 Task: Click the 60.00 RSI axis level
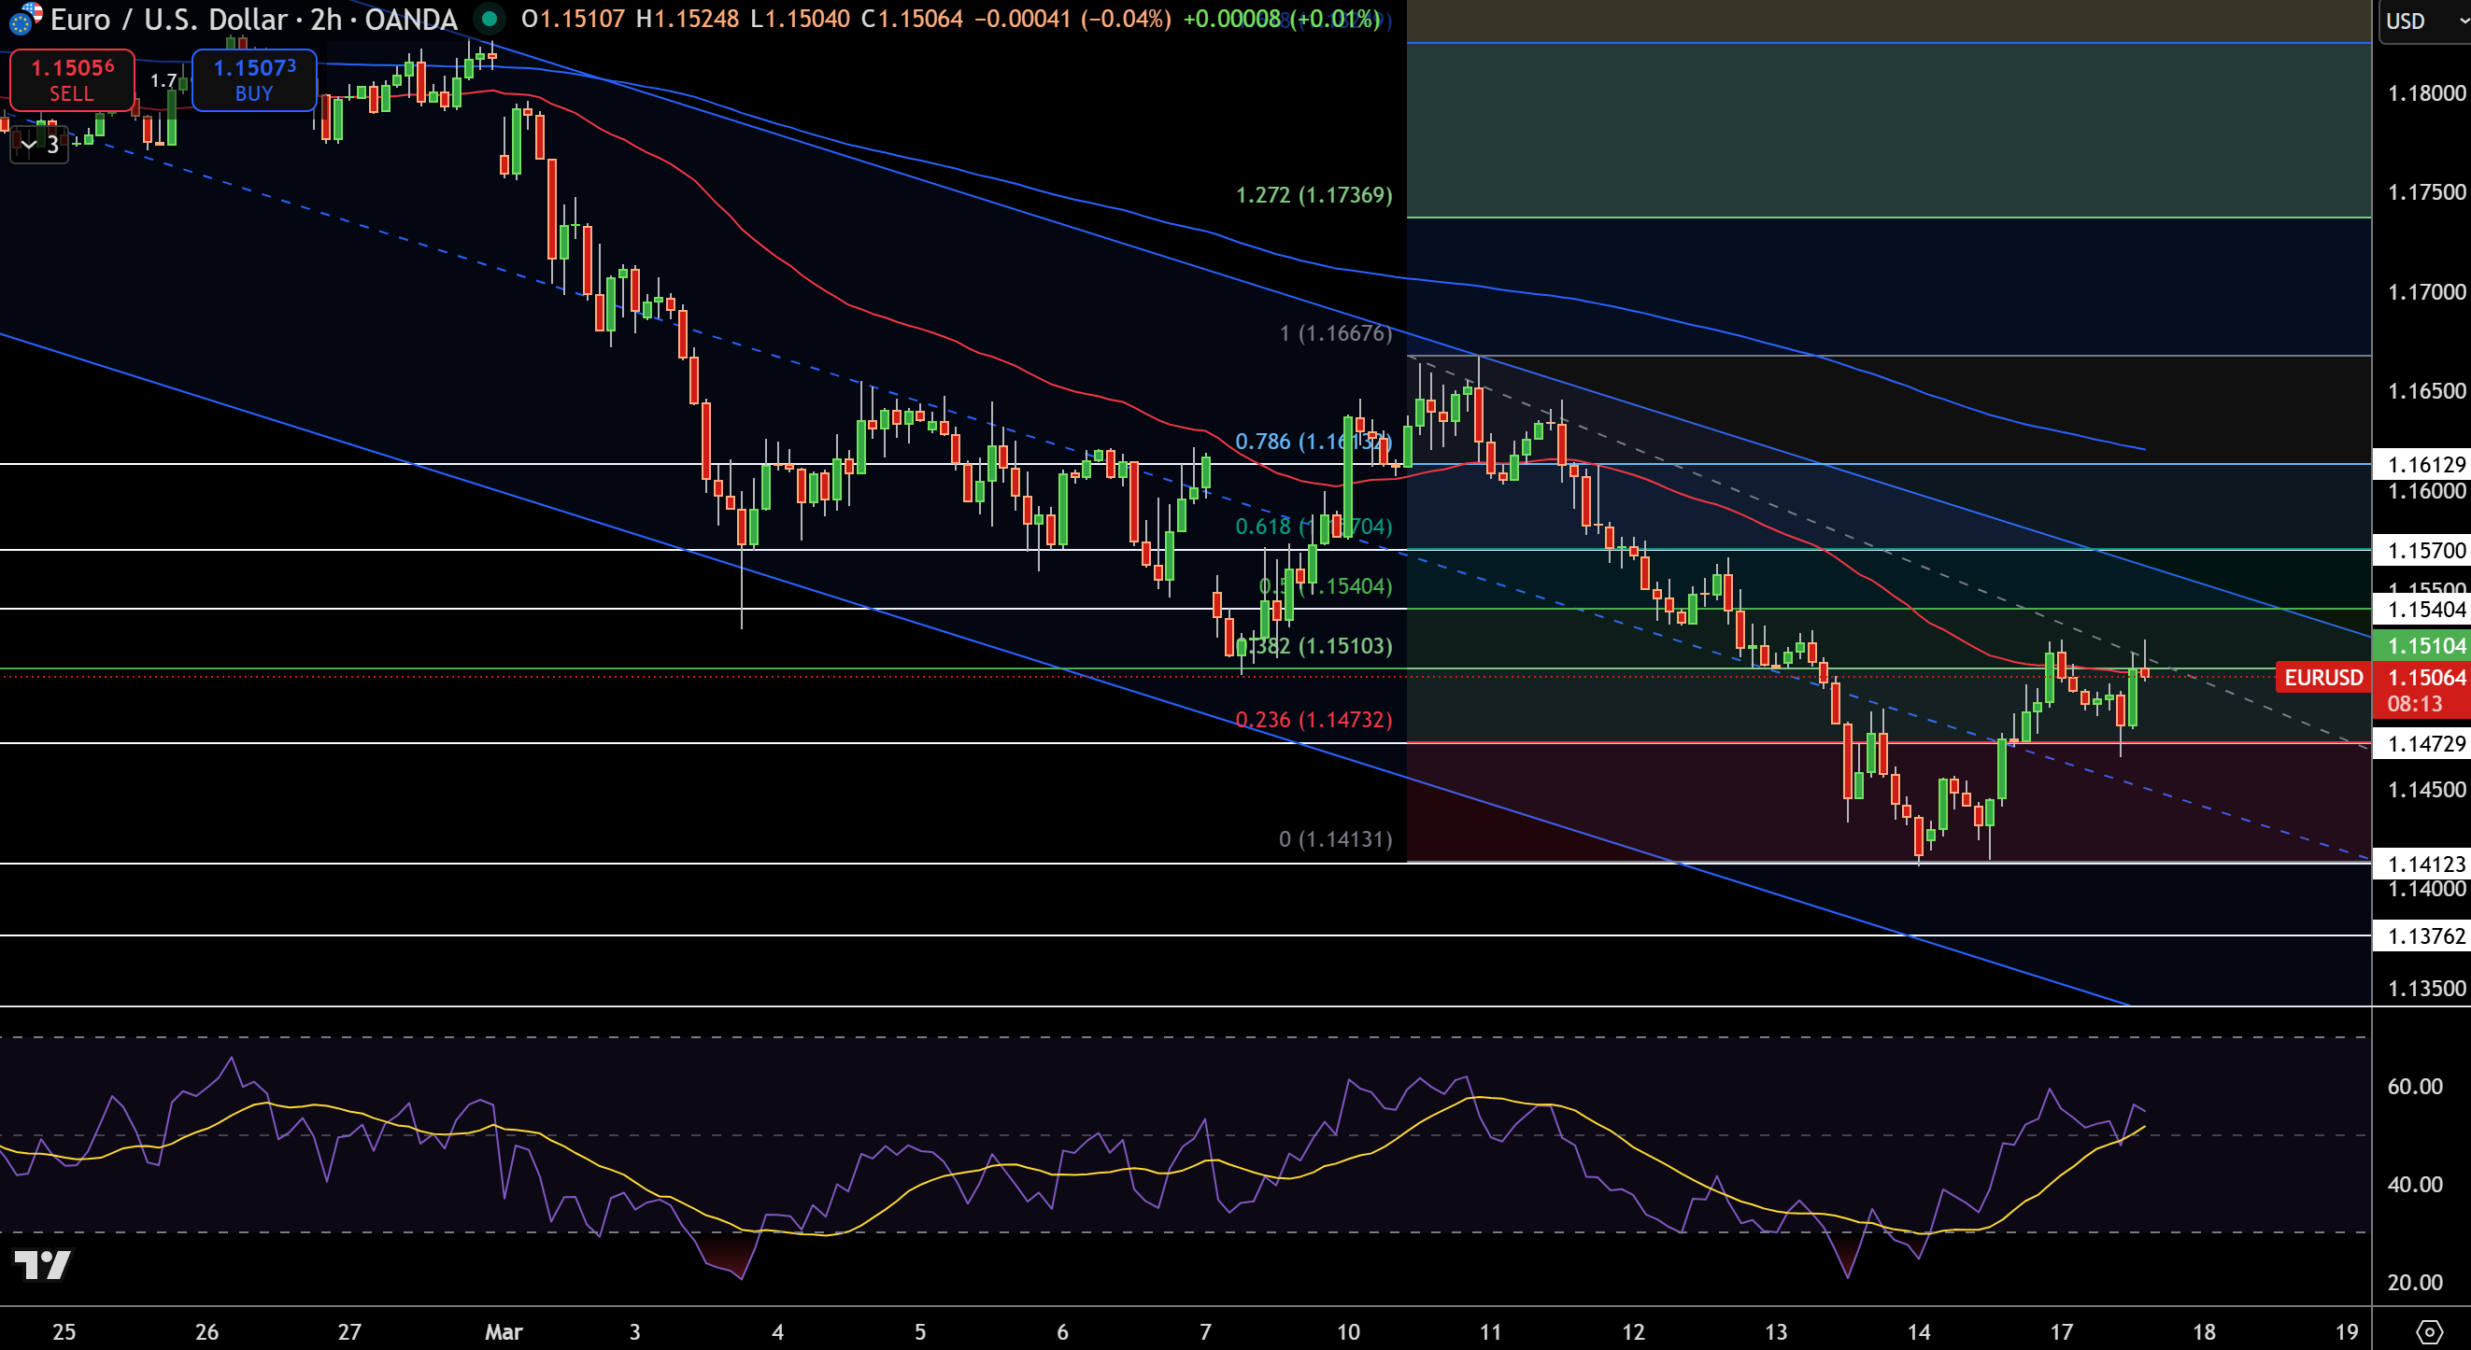tap(2414, 1087)
